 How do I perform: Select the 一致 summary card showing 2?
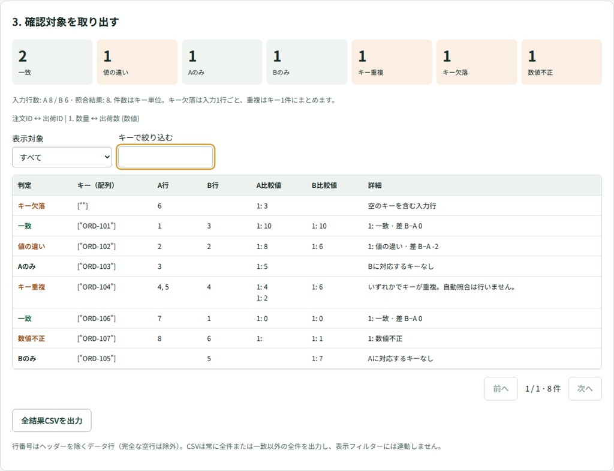click(53, 62)
